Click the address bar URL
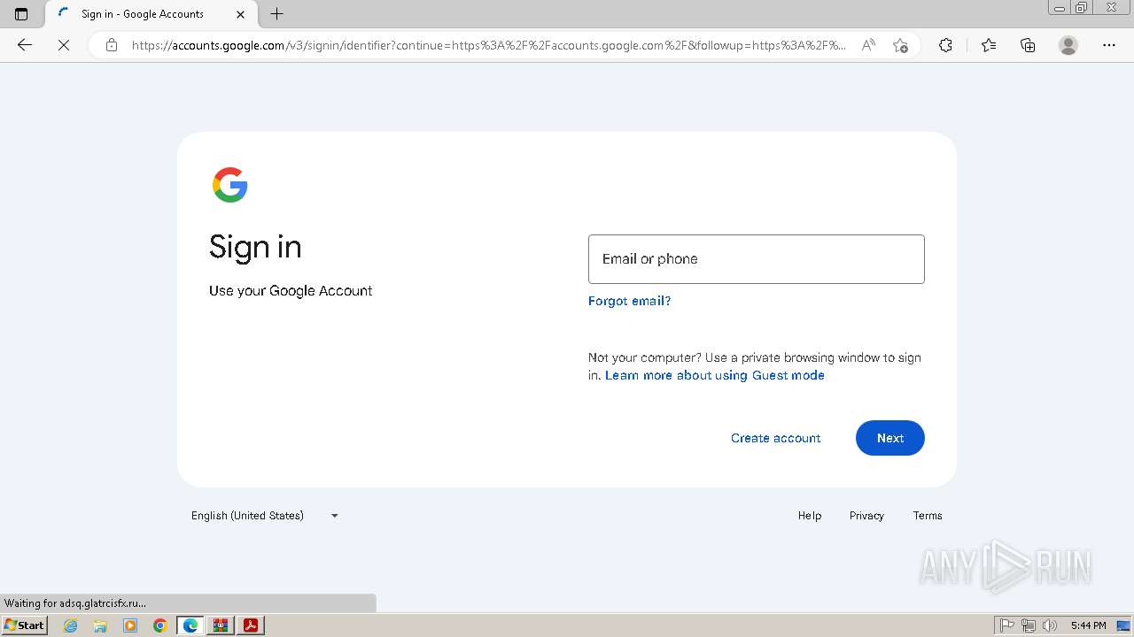This screenshot has height=637, width=1134. point(488,45)
